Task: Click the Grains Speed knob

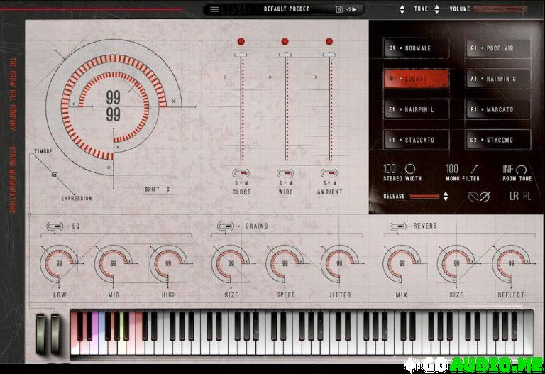Action: 285,264
